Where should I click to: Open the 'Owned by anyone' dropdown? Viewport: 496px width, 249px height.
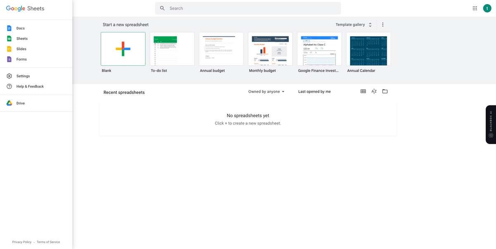[267, 92]
